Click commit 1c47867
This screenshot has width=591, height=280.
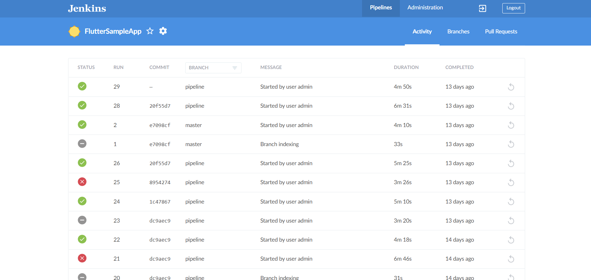(x=160, y=202)
